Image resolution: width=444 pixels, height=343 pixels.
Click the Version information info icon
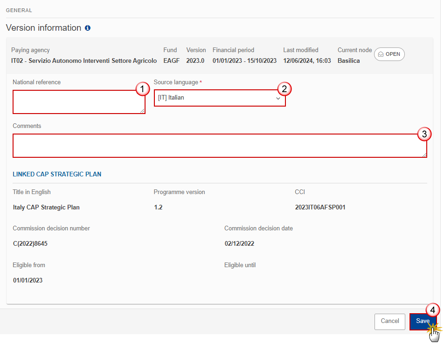tap(88, 28)
